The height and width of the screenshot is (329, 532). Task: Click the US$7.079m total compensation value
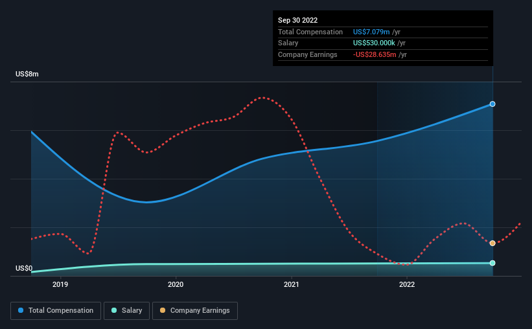pos(371,32)
